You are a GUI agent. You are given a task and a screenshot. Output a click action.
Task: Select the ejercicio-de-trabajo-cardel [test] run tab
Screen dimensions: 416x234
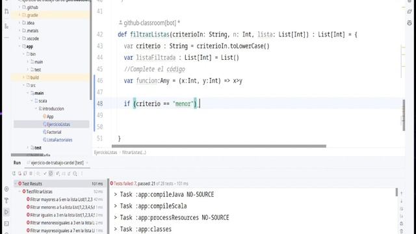(x=57, y=162)
